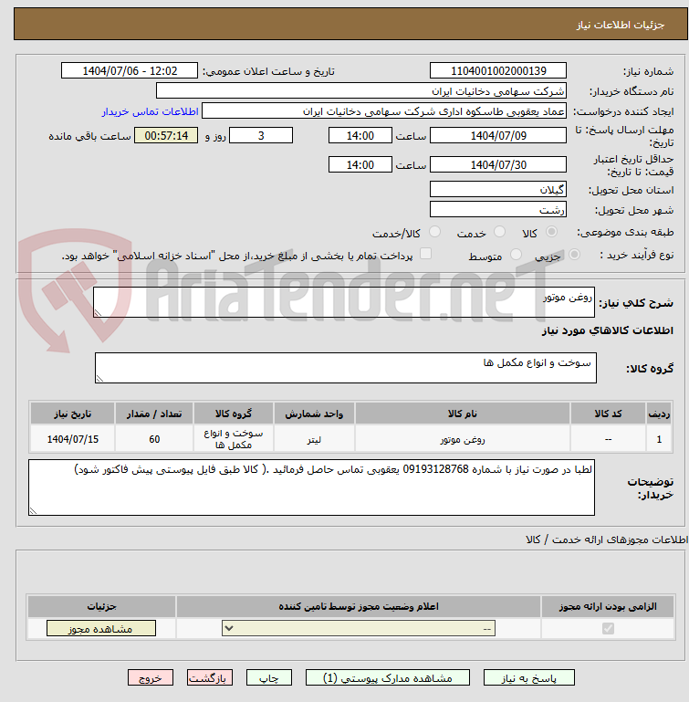This screenshot has width=689, height=702.
Task: Click the delivery city field رشت
Action: pos(498,210)
